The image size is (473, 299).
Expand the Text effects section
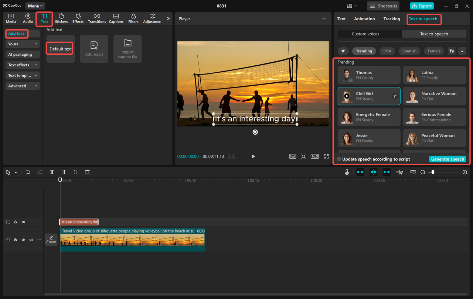[22, 65]
